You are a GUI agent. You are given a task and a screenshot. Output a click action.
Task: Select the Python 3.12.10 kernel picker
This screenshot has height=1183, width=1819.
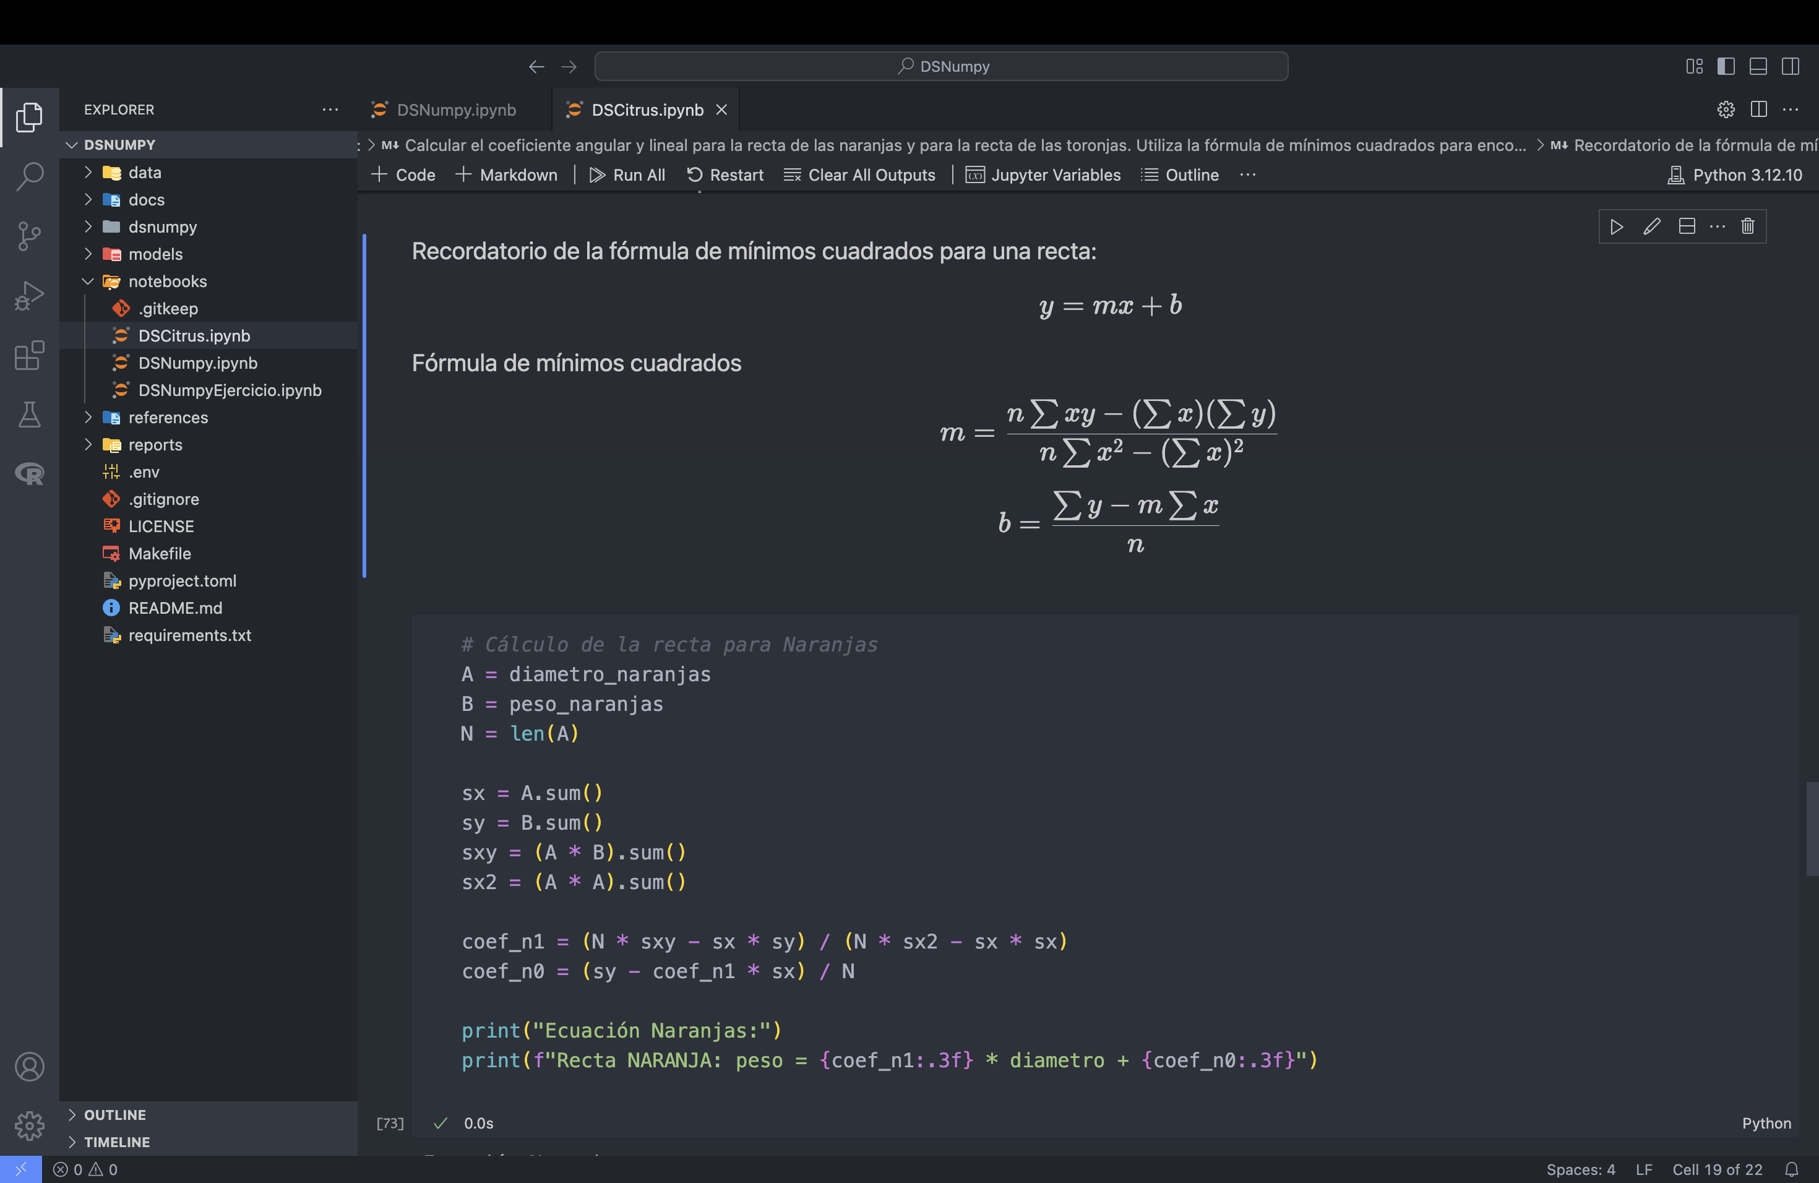tap(1735, 175)
